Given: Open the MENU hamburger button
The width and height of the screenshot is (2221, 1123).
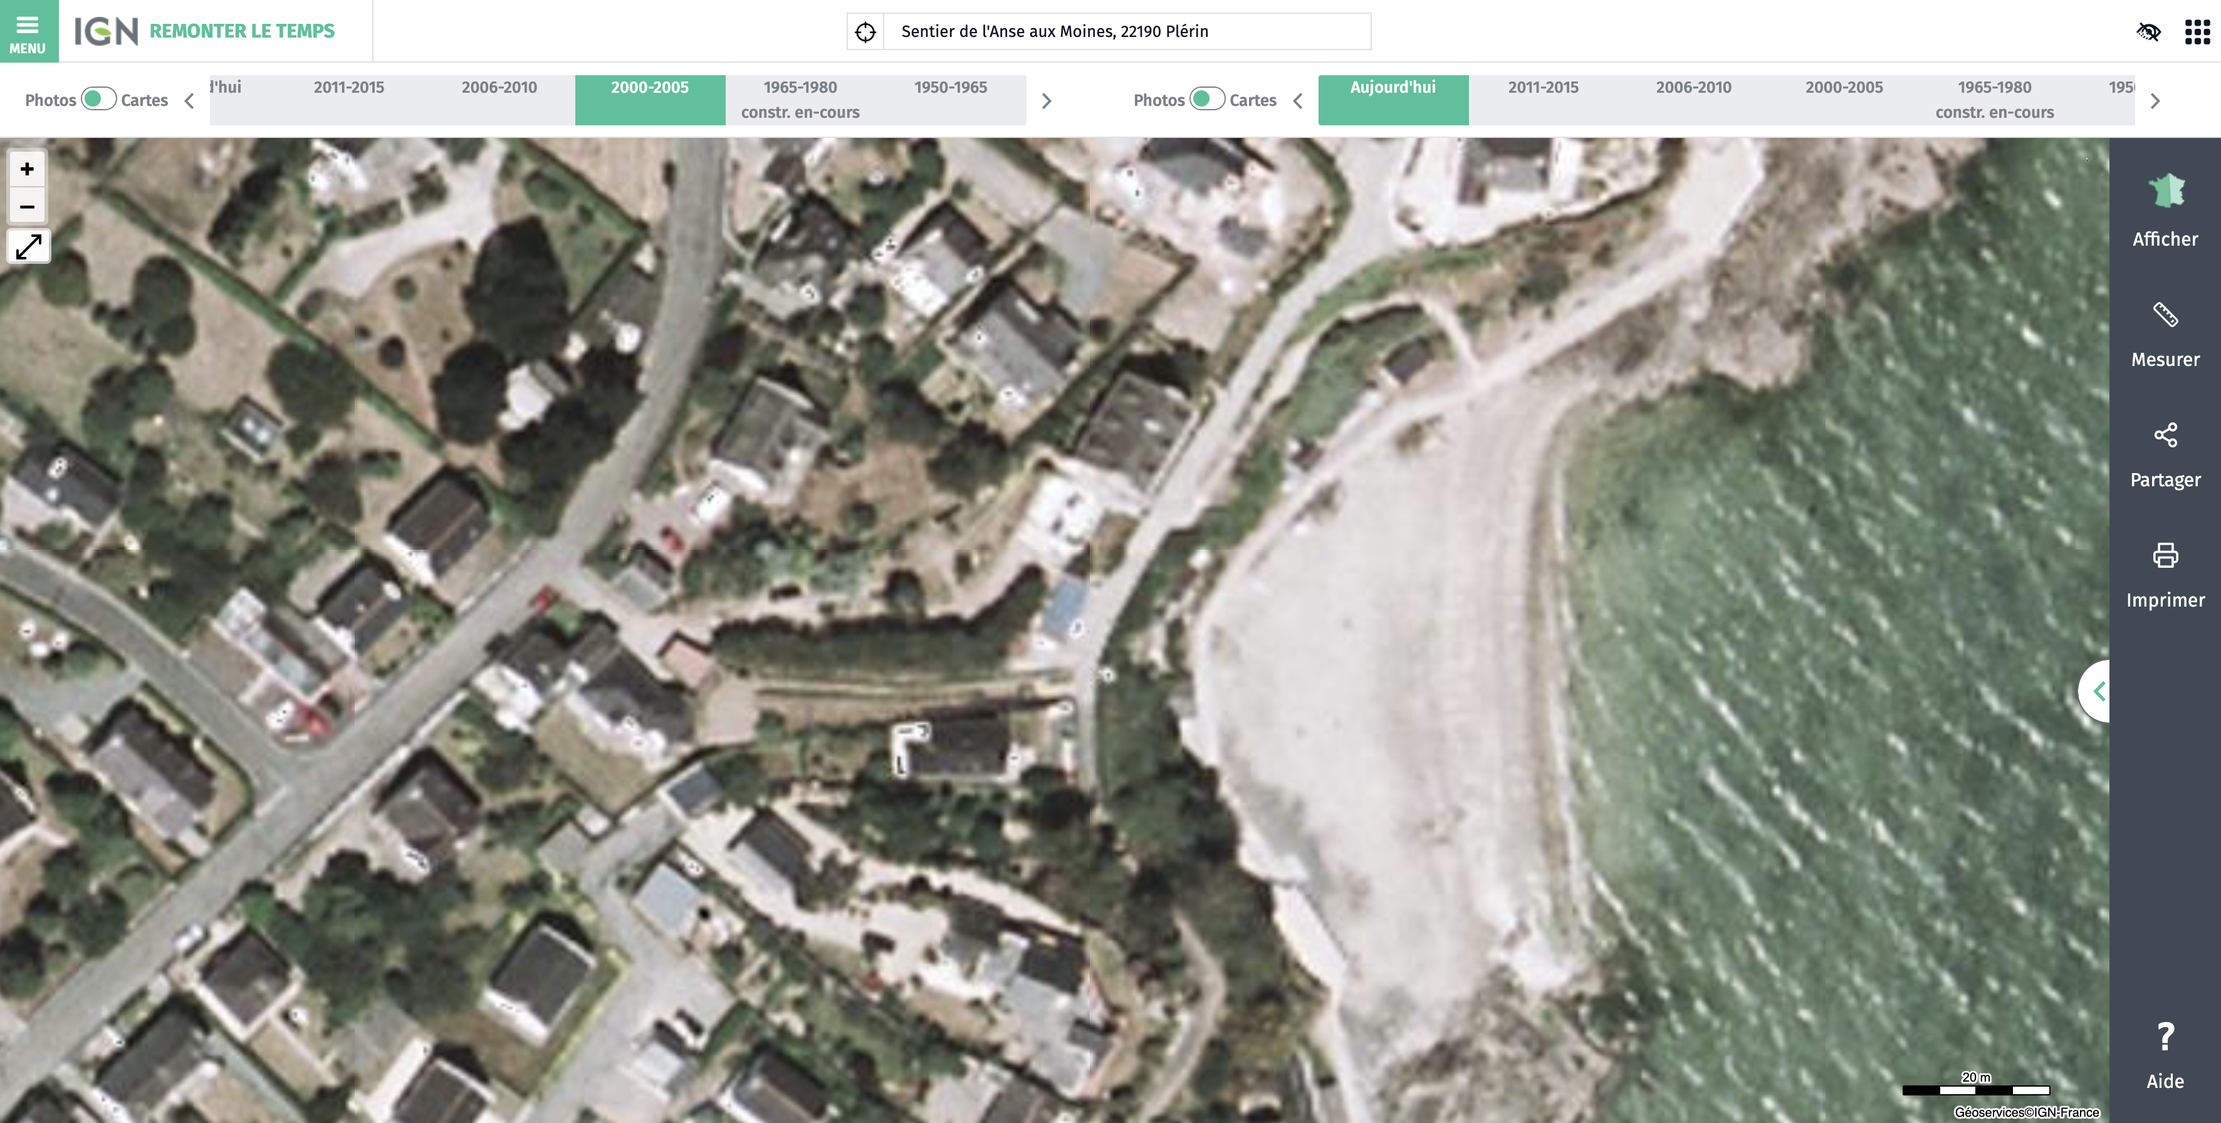Looking at the screenshot, I should point(28,31).
